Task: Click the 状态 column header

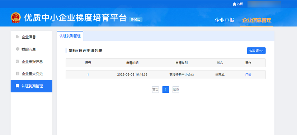Action: tap(220, 63)
